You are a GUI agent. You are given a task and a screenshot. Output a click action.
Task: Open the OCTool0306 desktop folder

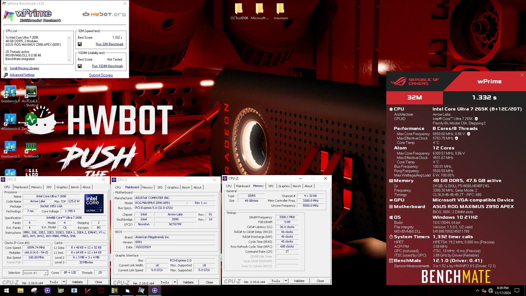tap(239, 12)
